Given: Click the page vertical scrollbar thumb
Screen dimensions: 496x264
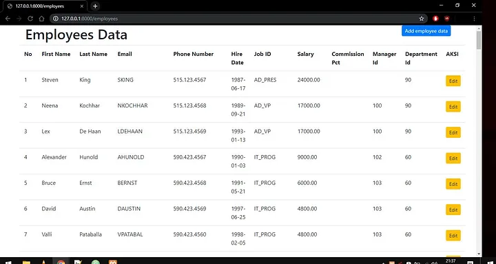Looking at the screenshot, I should (x=479, y=40).
